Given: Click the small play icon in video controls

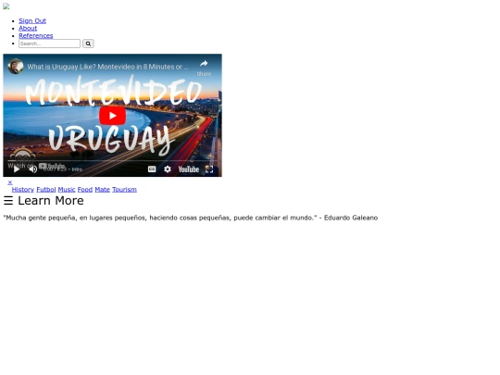Looking at the screenshot, I should coord(17,169).
